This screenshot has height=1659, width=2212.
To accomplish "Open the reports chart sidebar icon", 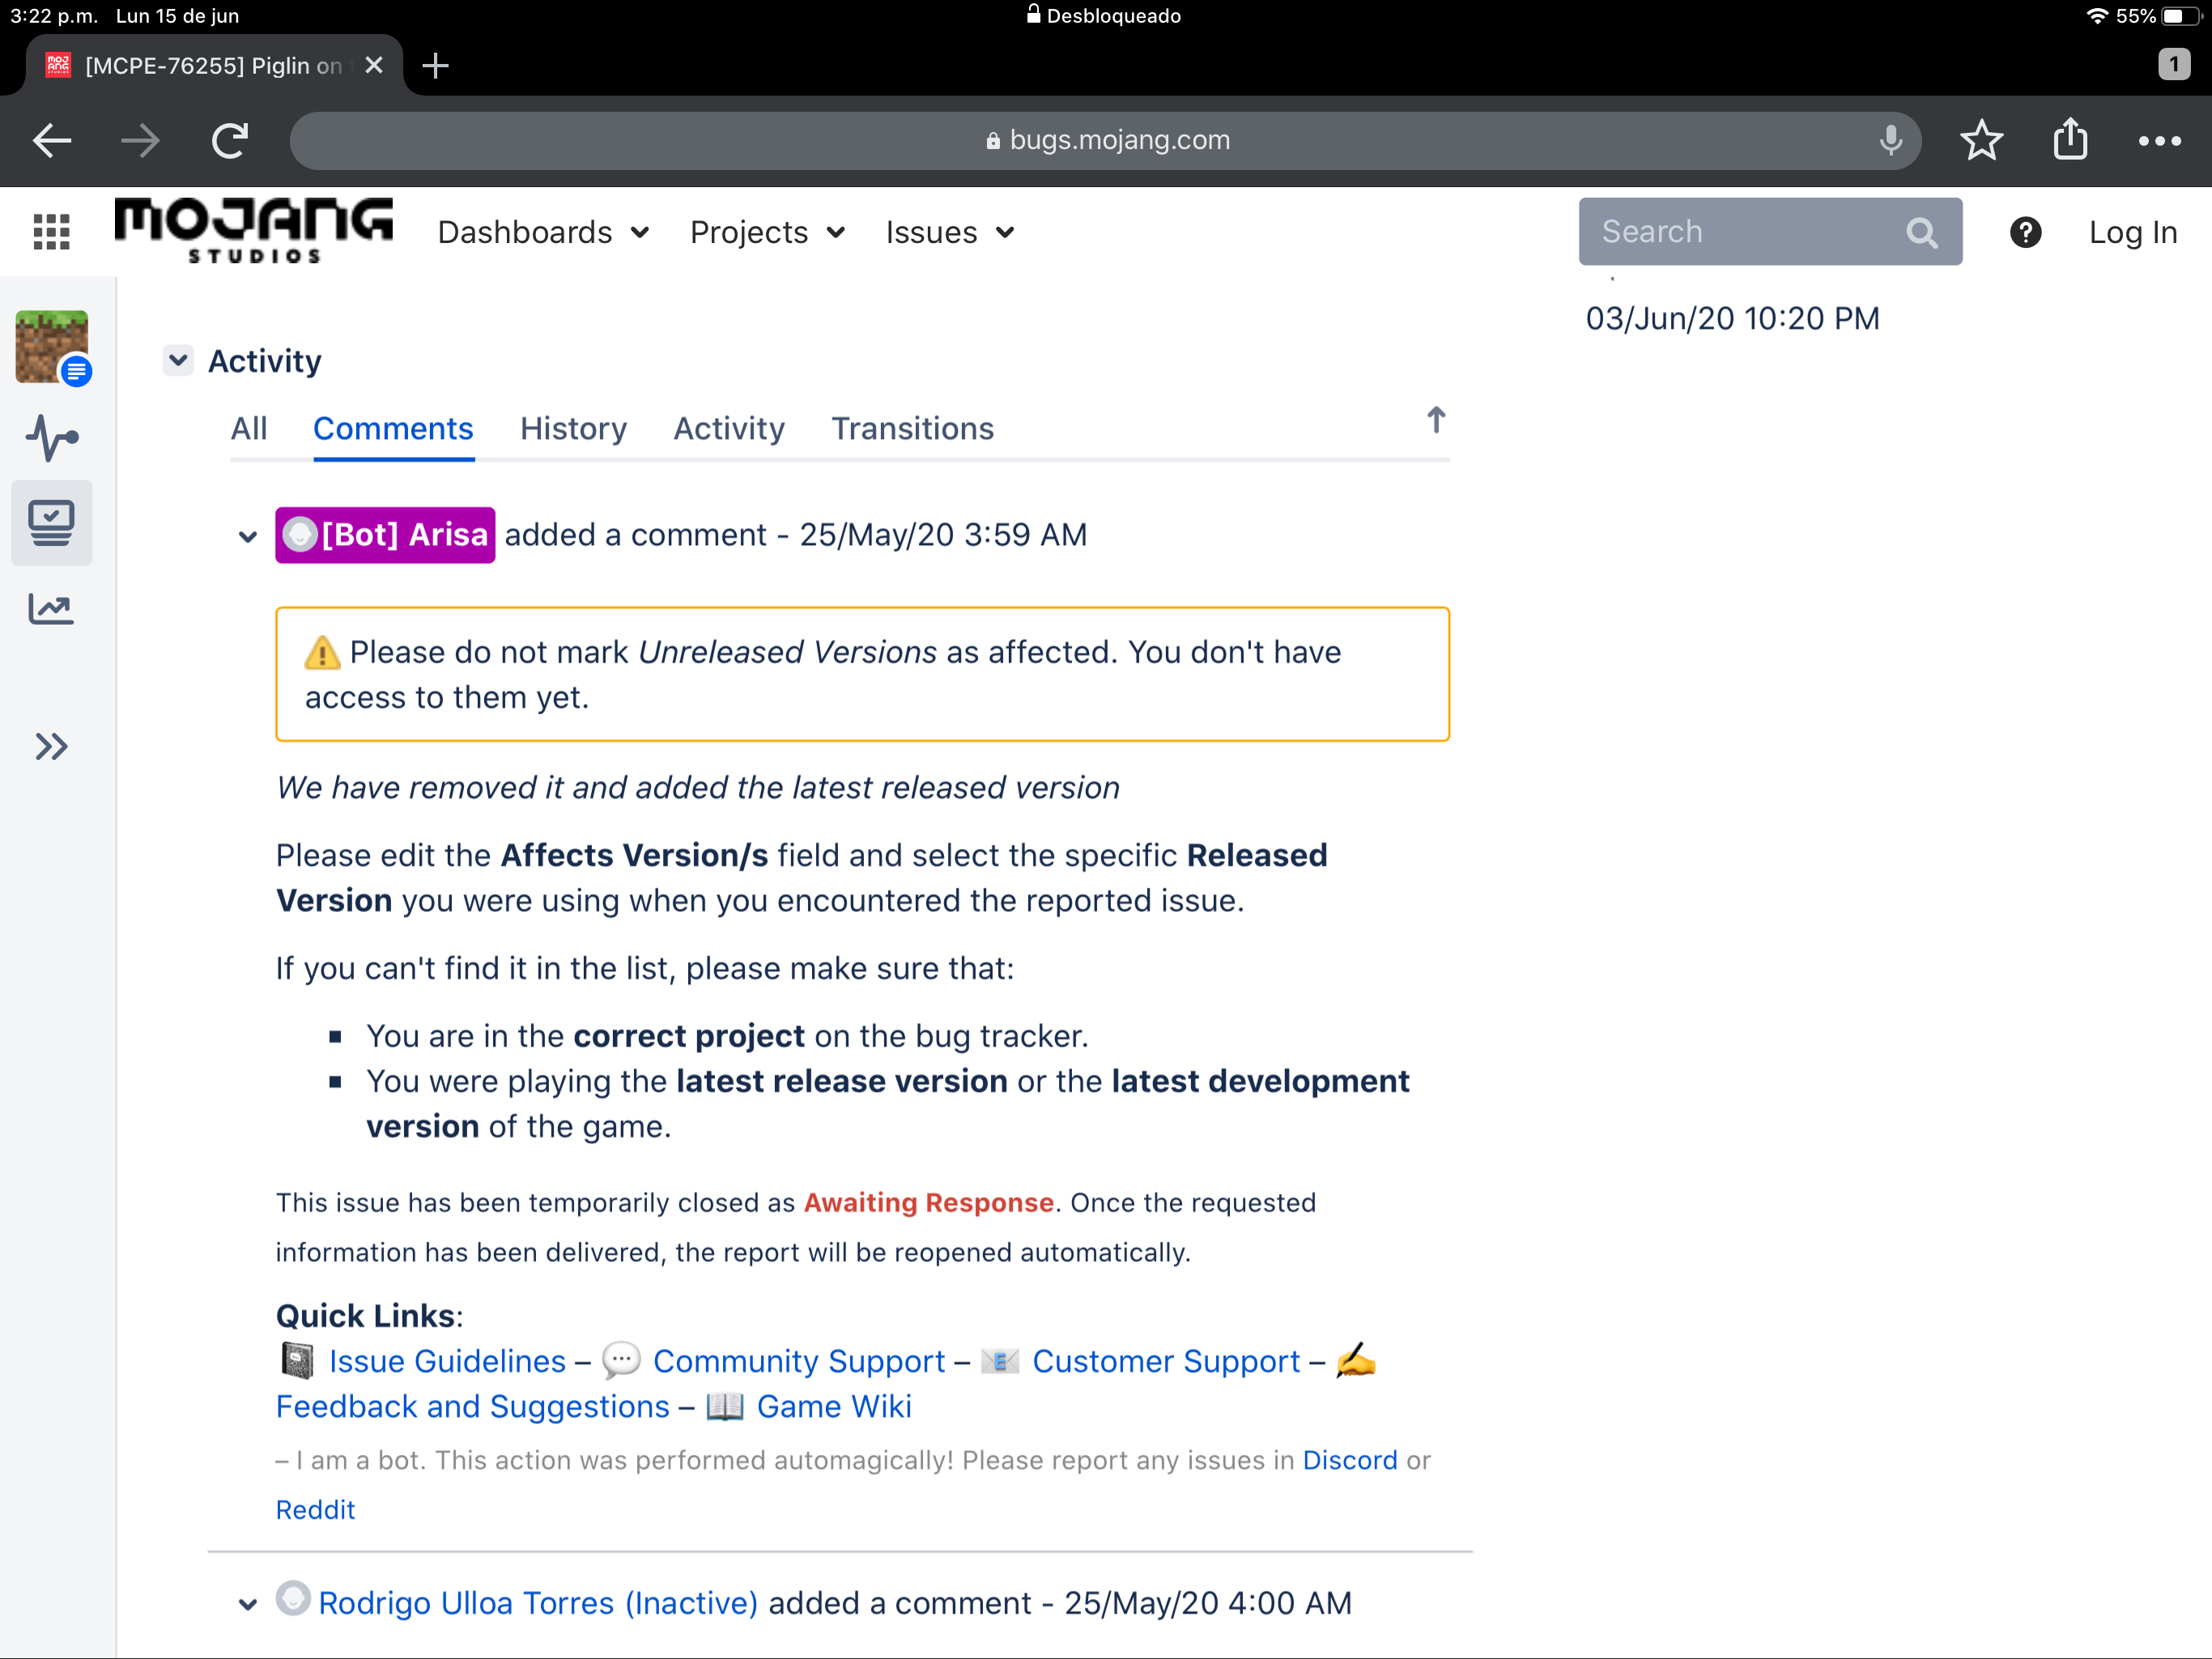I will tap(52, 608).
